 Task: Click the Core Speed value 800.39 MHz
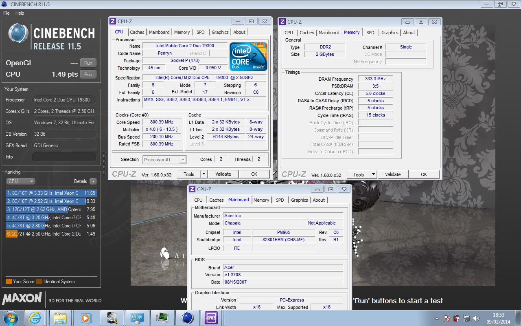click(x=162, y=122)
